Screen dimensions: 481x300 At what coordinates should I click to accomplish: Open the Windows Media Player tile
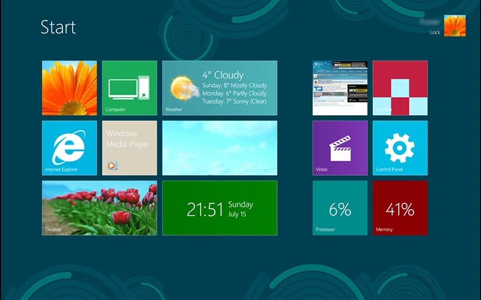click(x=129, y=148)
